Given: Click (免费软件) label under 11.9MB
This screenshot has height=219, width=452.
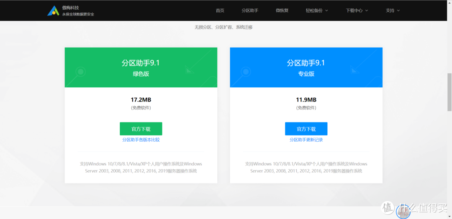Looking at the screenshot, I should (x=306, y=108).
